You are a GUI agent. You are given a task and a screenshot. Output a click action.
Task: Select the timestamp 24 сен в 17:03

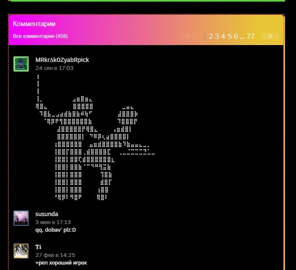coord(54,68)
